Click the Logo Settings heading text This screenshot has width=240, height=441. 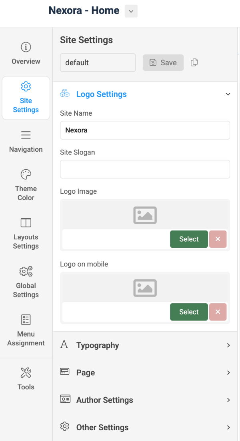(x=102, y=94)
